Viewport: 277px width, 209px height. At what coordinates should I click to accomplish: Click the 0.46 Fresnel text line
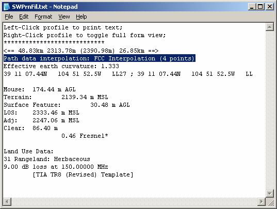tap(85, 136)
